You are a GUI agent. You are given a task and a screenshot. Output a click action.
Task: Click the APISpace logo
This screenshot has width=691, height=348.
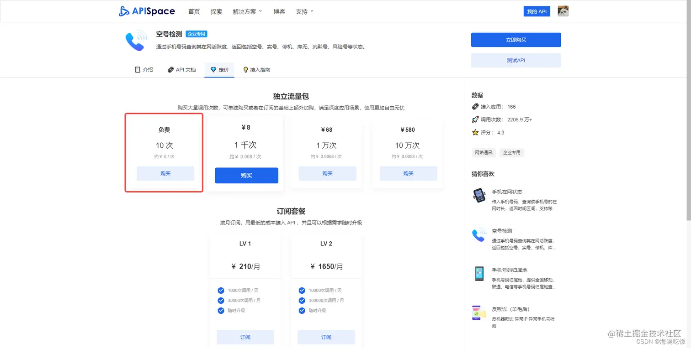coord(146,11)
